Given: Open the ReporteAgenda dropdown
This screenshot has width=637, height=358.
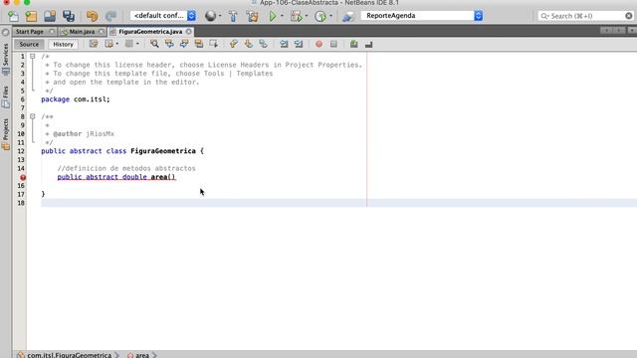Looking at the screenshot, I should pyautogui.click(x=422, y=16).
